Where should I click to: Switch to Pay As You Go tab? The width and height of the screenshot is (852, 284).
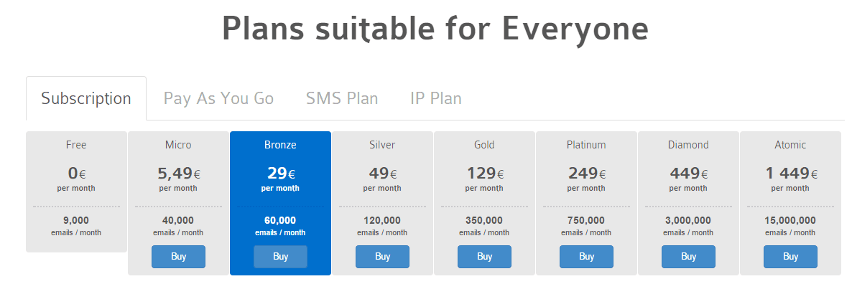[x=218, y=99]
